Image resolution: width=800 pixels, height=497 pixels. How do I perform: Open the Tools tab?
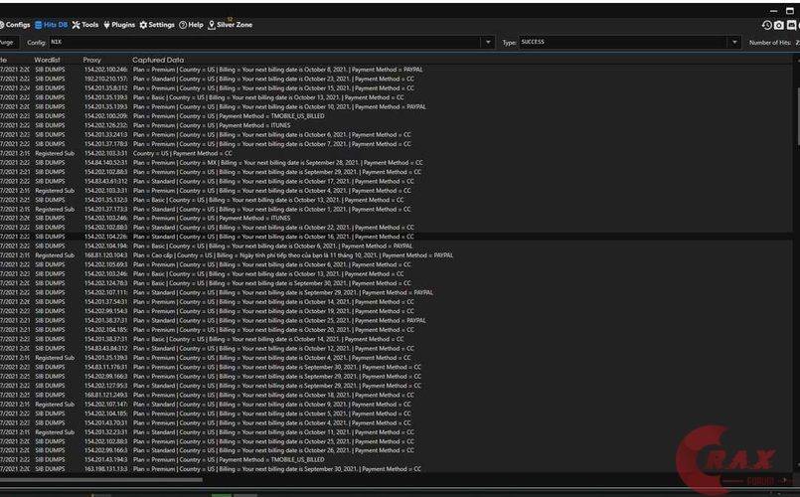click(x=85, y=25)
